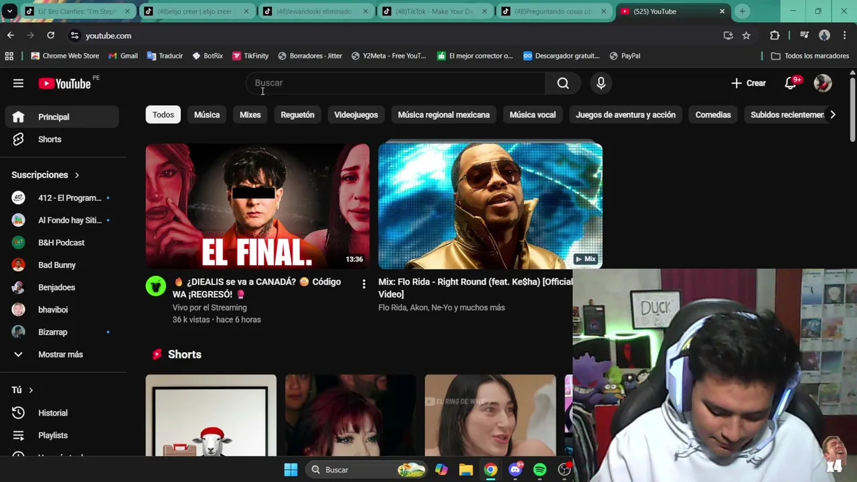Switch to the lewandoski eliminado tab
Image resolution: width=857 pixels, height=482 pixels.
coord(316,11)
